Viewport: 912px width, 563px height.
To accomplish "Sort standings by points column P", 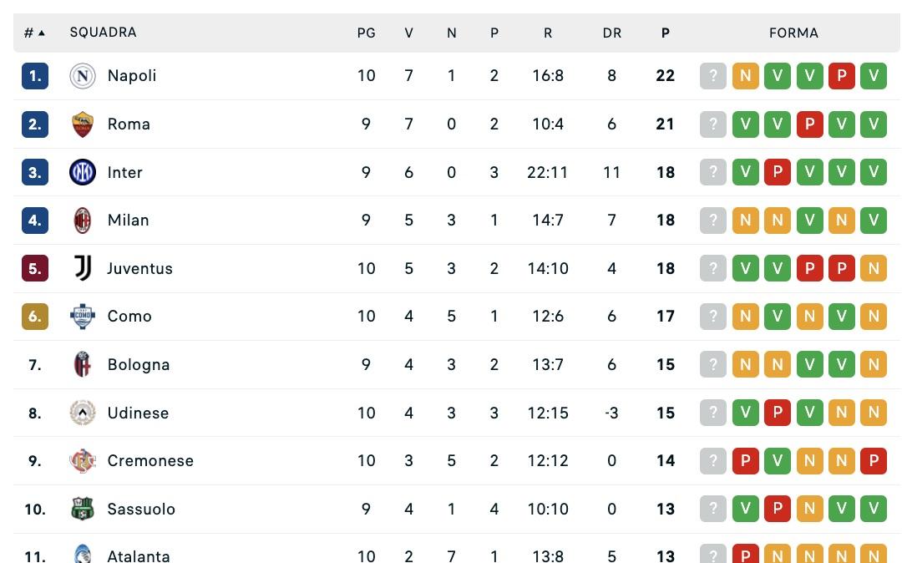I will pyautogui.click(x=665, y=33).
